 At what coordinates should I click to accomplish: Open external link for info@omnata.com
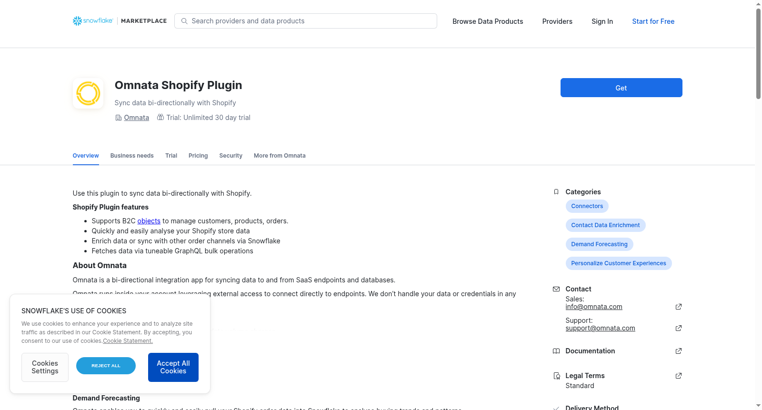[679, 307]
